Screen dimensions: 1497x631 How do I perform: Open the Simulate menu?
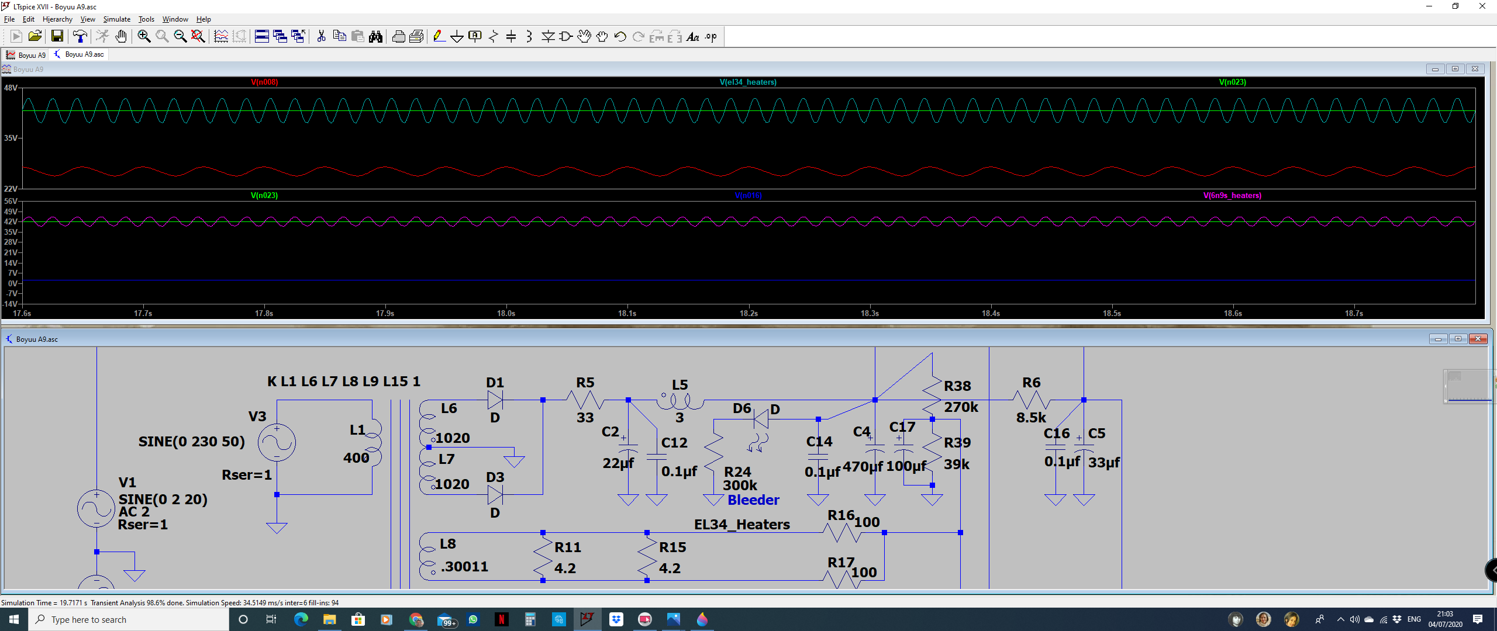pyautogui.click(x=117, y=19)
